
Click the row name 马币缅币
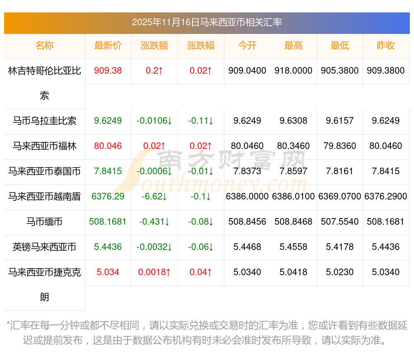[44, 222]
